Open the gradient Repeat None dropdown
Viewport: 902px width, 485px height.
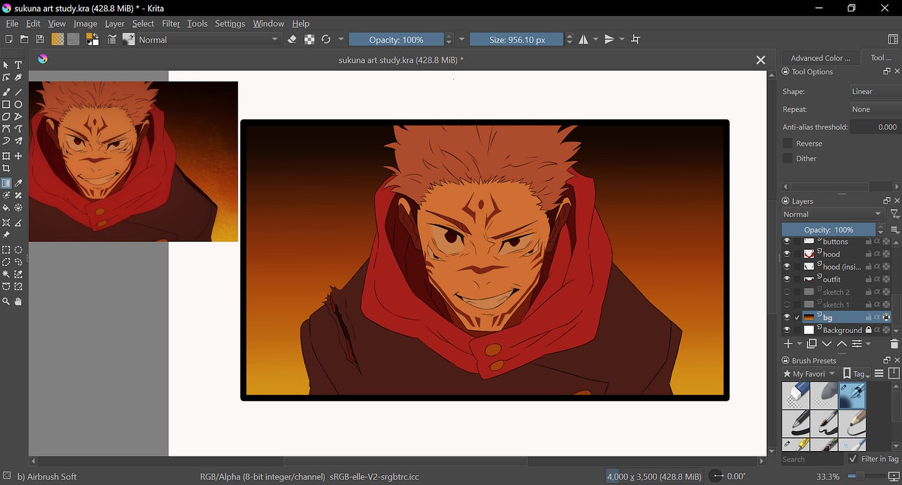875,109
